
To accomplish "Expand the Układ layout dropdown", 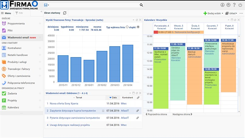I will coord(233,13).
